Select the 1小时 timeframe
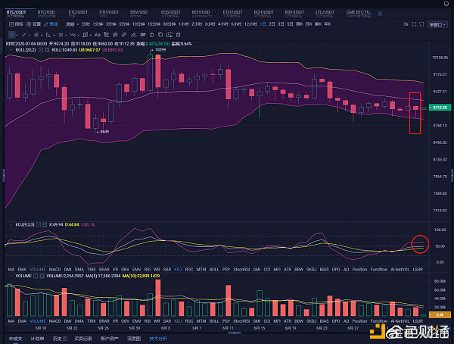 click(184, 24)
